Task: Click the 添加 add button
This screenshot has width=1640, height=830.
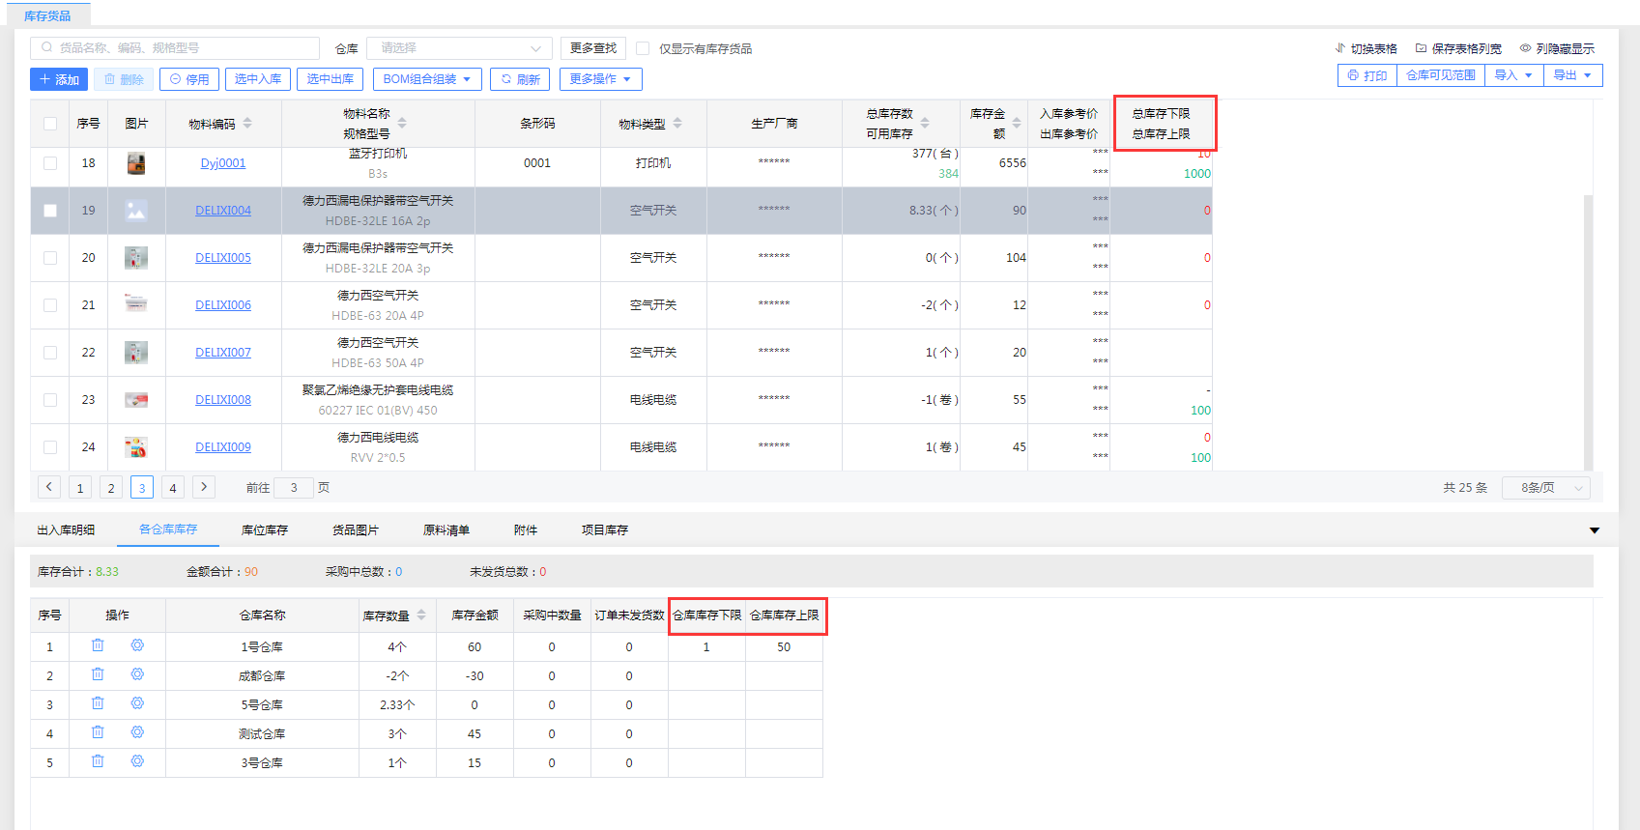Action: tap(59, 79)
